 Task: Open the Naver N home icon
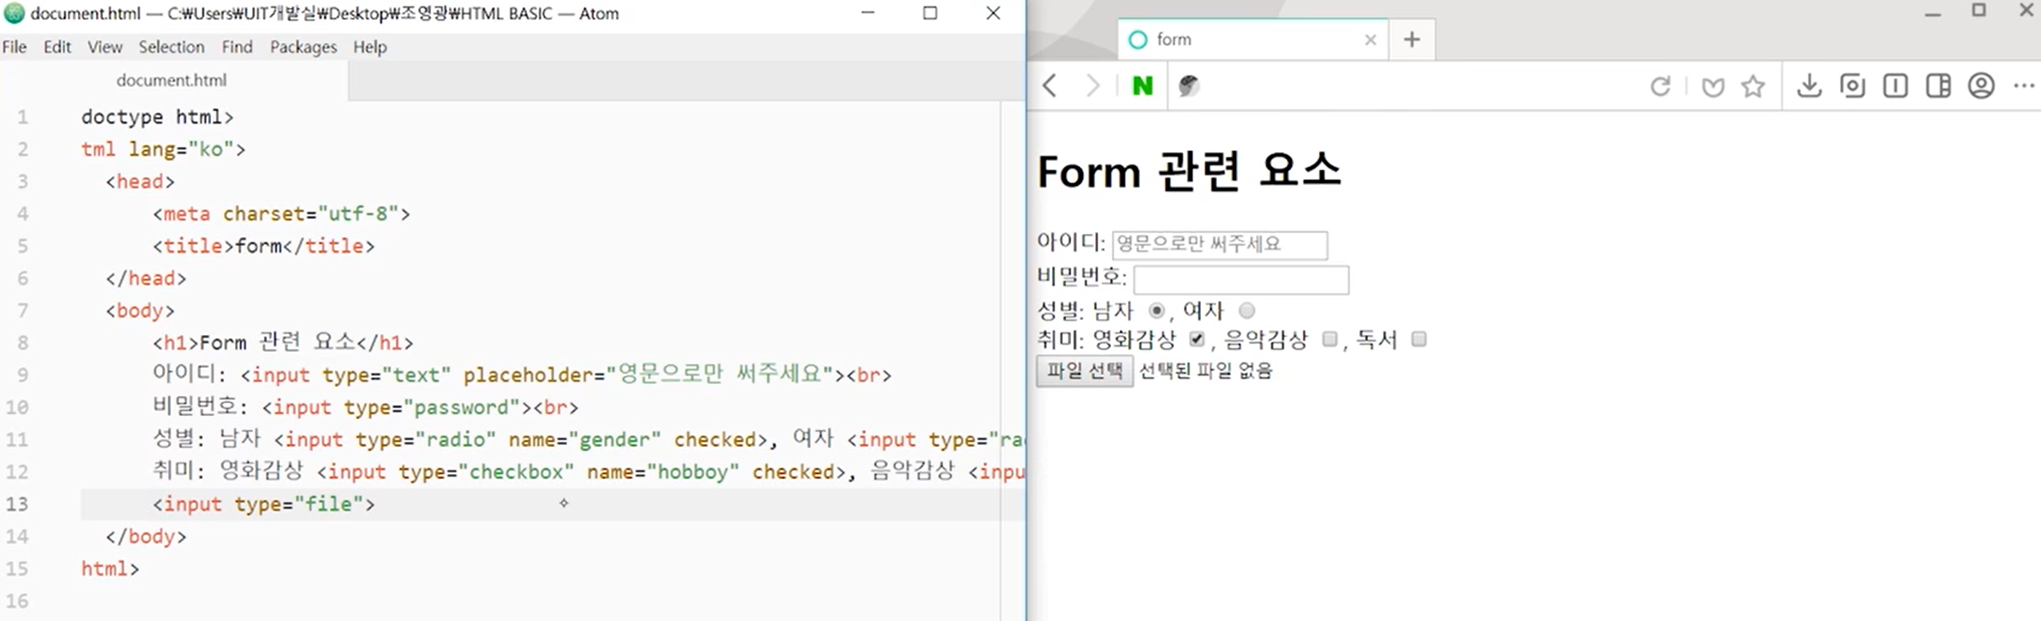(1142, 86)
